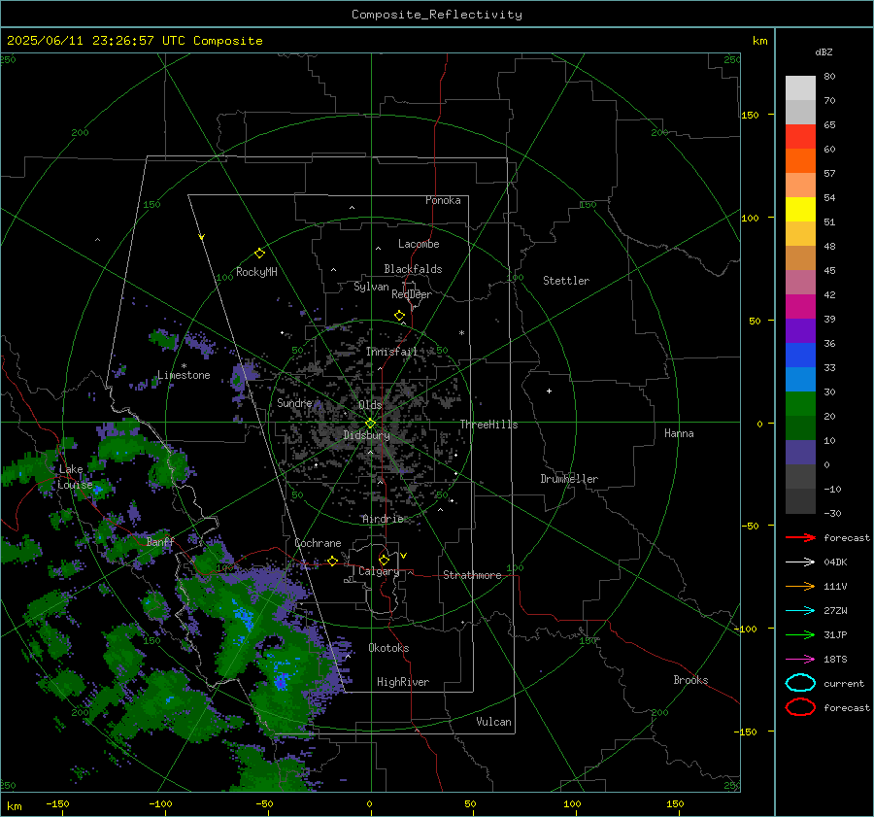
Task: Select the white 04DK arrow legend icon
Action: point(800,562)
